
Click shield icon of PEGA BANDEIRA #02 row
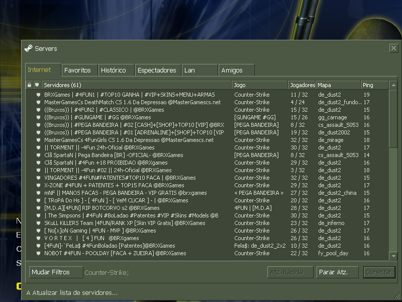click(39, 125)
